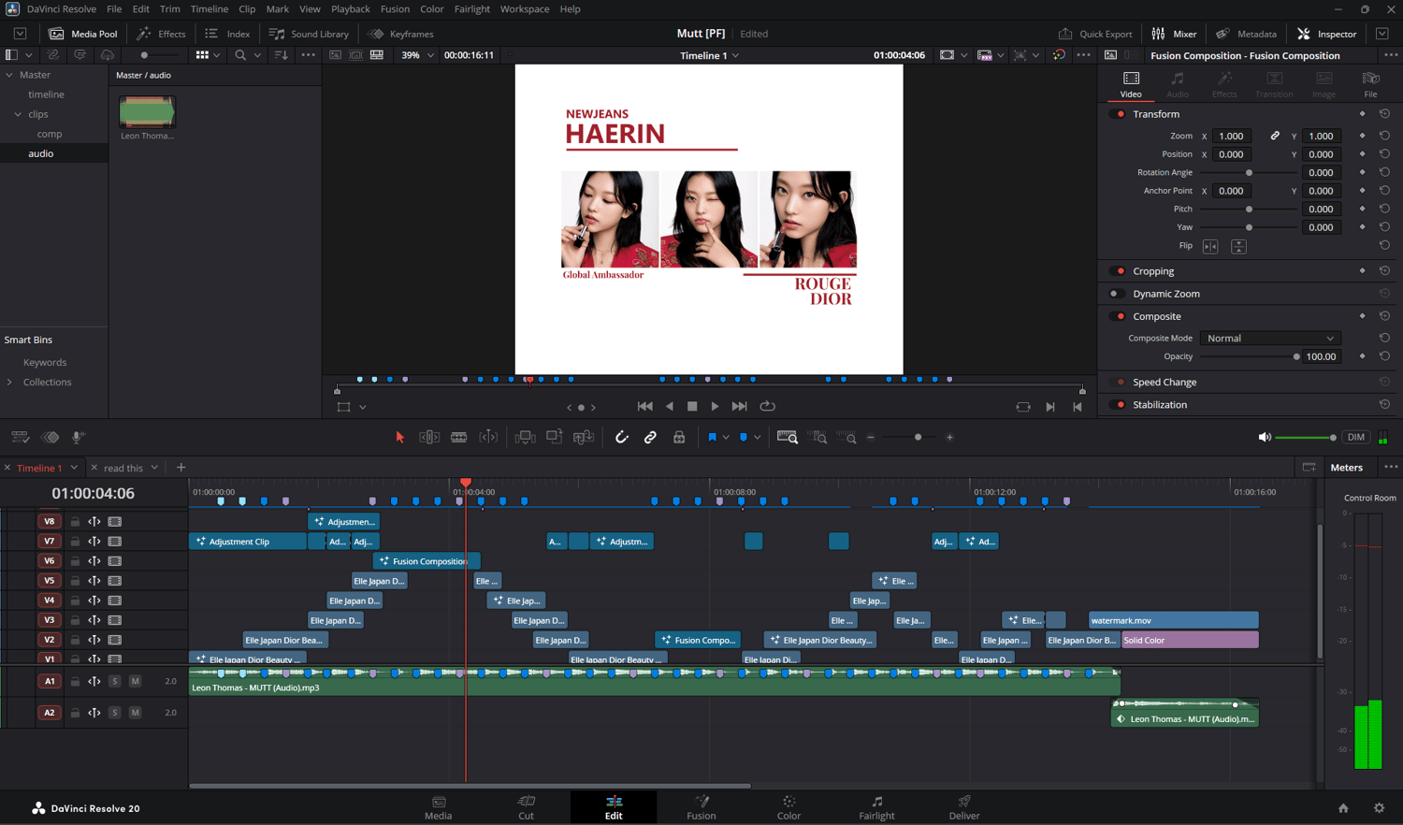Play the timeline in the viewer
The height and width of the screenshot is (825, 1403).
pos(715,406)
